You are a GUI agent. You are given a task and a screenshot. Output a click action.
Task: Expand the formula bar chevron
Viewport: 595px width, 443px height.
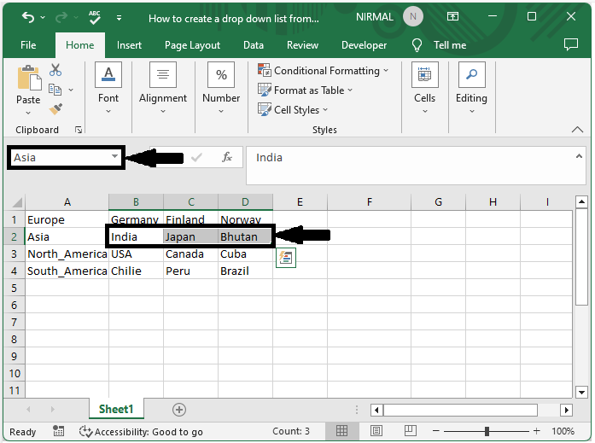tap(579, 156)
